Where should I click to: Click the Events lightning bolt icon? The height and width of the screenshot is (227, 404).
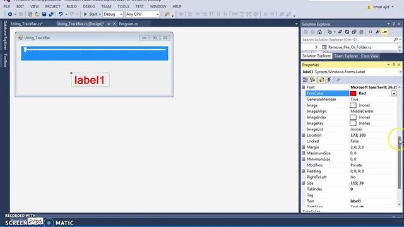tap(329, 80)
